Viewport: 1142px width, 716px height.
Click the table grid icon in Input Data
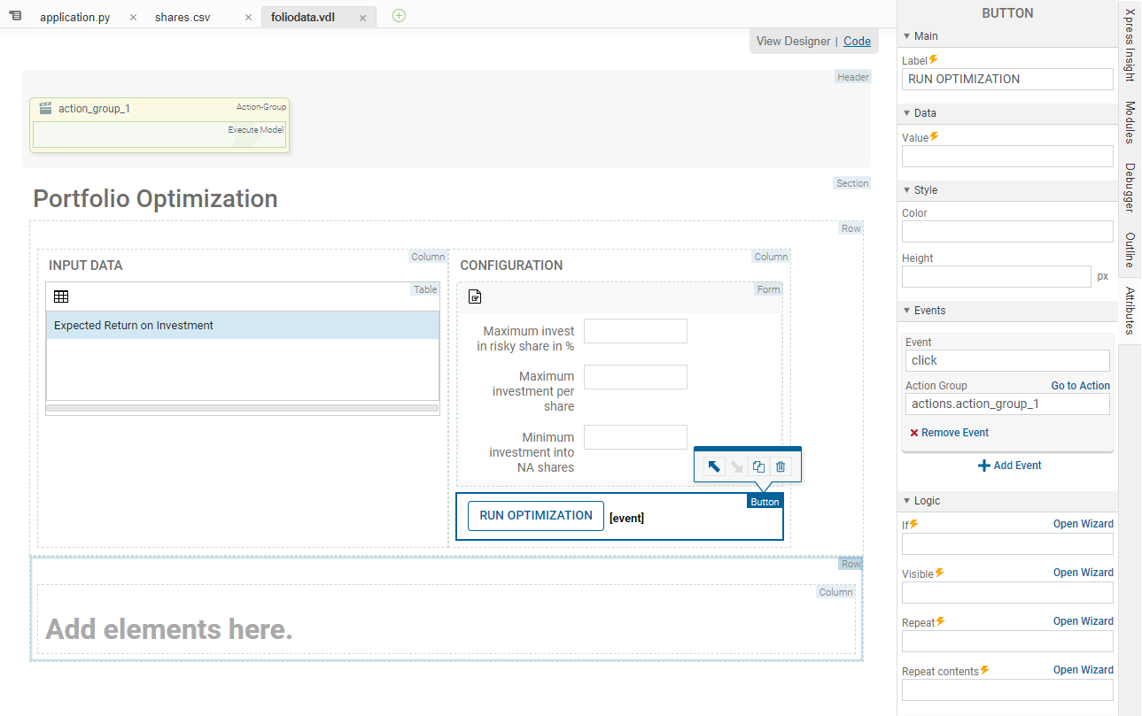tap(61, 296)
